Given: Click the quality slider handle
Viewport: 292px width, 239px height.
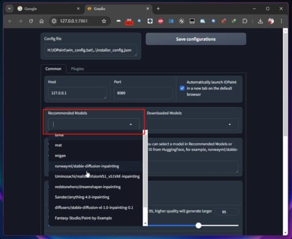Looking at the screenshot, I should (199, 225).
